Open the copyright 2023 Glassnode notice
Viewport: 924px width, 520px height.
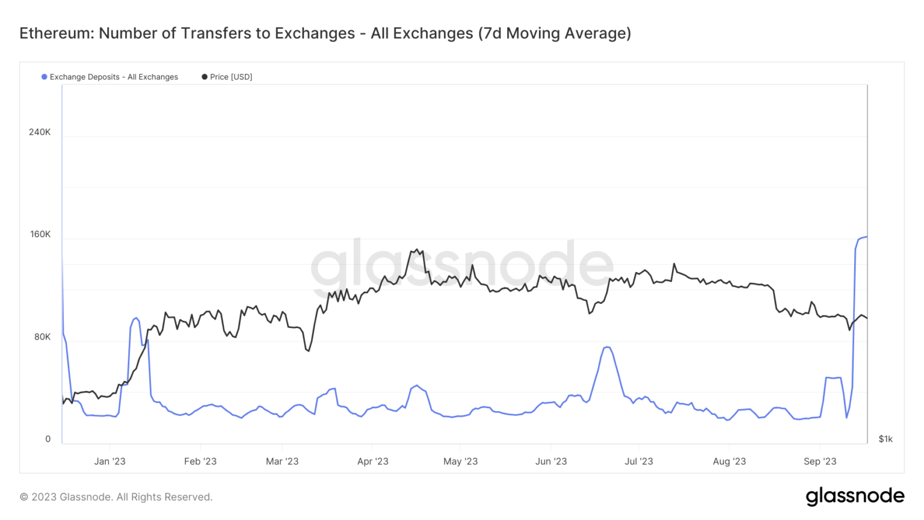tap(116, 497)
